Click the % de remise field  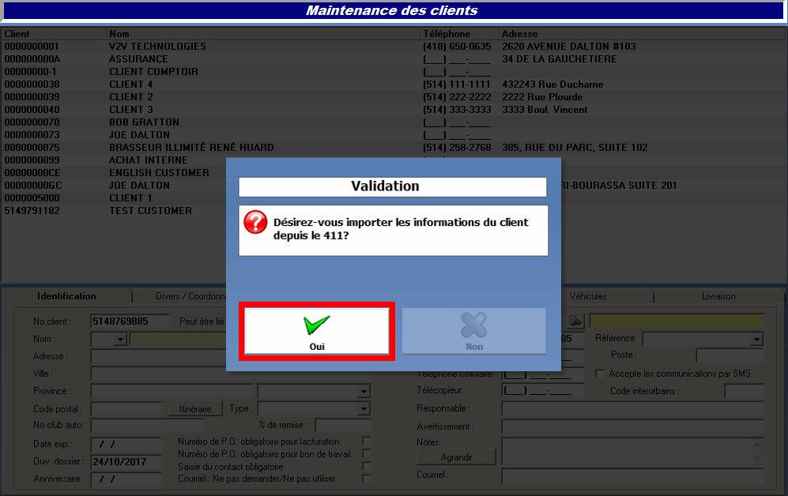click(x=343, y=425)
